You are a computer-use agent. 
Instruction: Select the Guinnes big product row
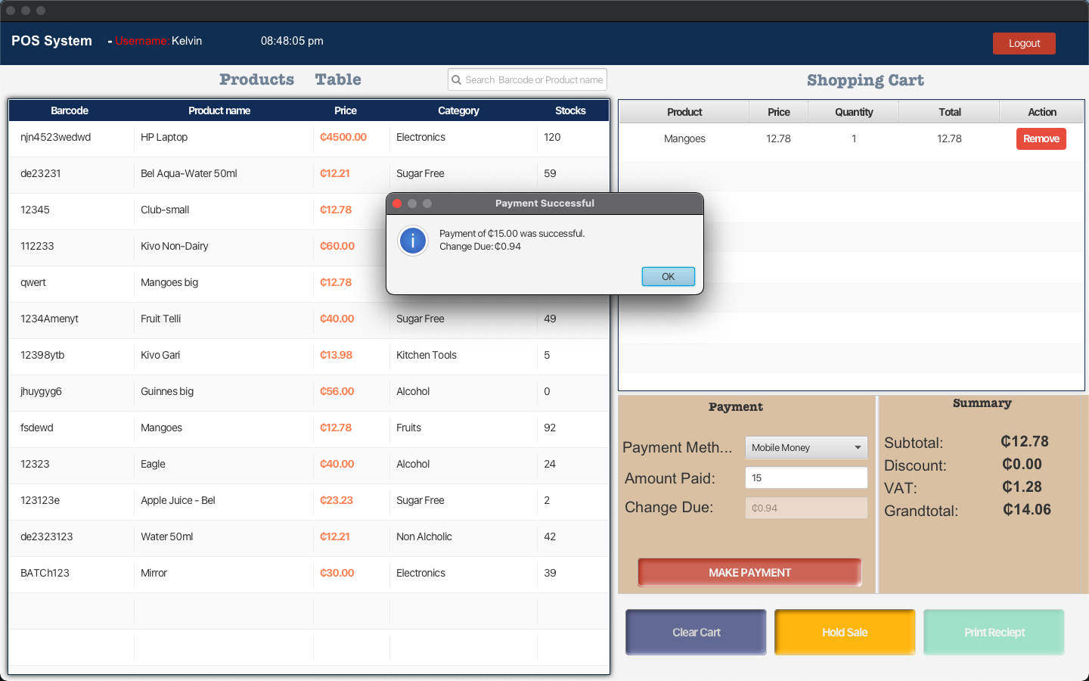tap(309, 392)
